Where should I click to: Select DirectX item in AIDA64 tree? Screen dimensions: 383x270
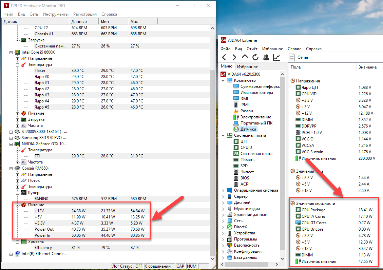[237, 227]
